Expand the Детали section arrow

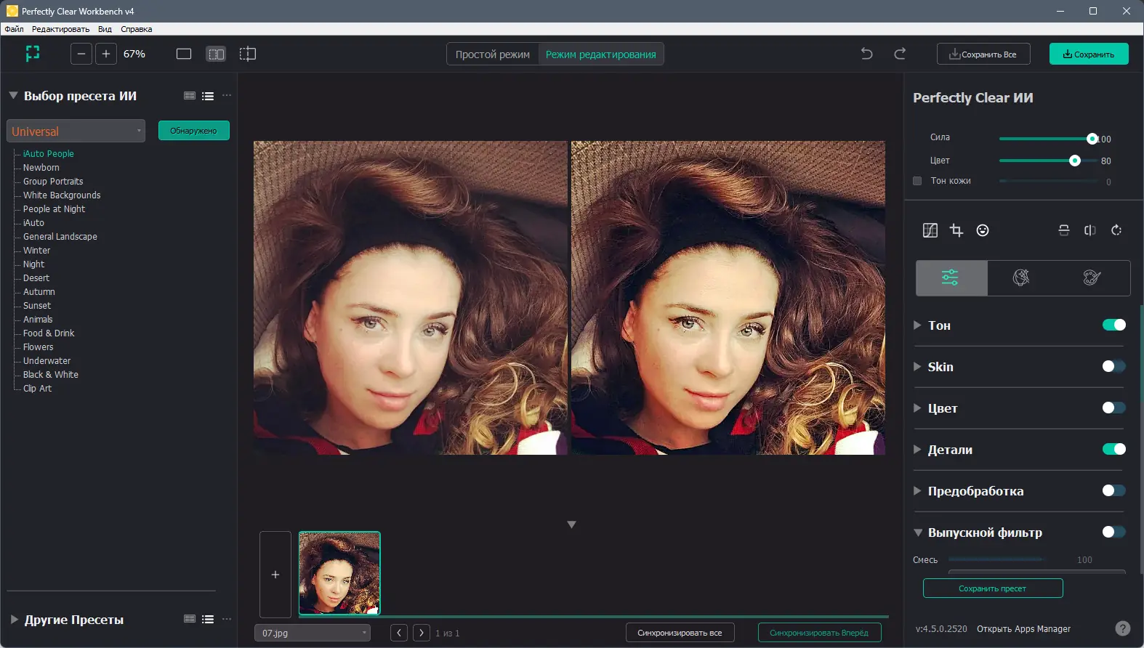click(x=917, y=450)
